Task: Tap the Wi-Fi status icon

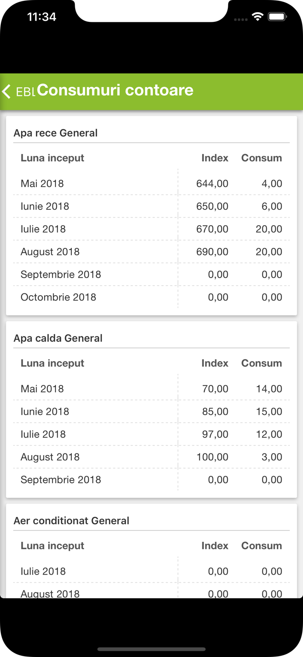Action: click(x=258, y=17)
